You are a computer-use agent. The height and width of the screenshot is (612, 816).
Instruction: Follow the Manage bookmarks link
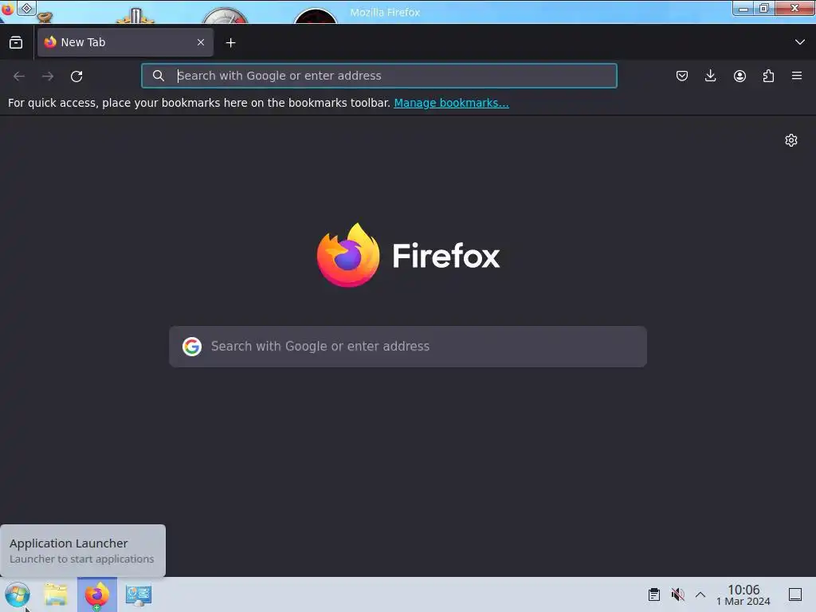pos(451,103)
